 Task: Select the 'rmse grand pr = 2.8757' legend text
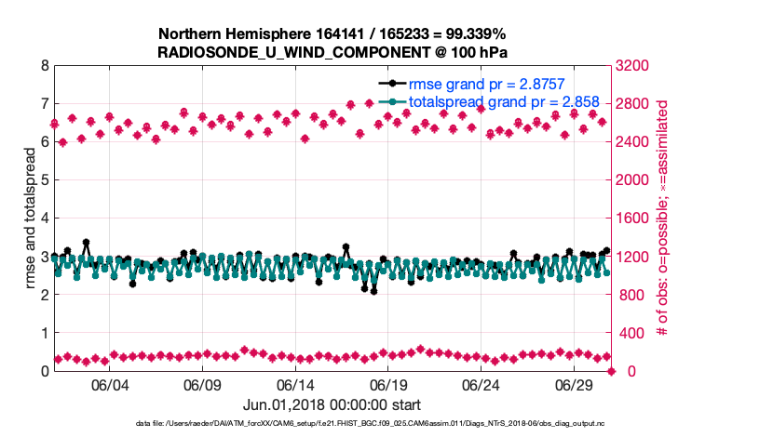(481, 84)
